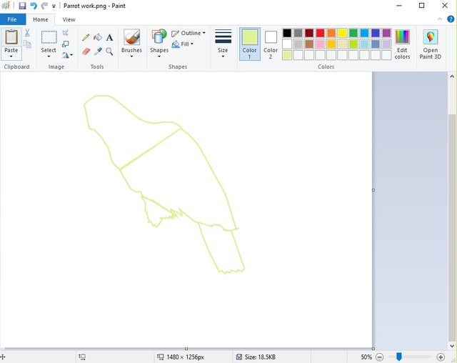The image size is (457, 363).
Task: Click the Shapes gallery icon
Action: [x=159, y=36]
